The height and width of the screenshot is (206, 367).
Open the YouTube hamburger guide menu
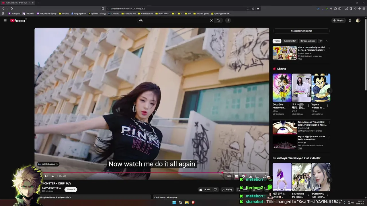pos(5,20)
